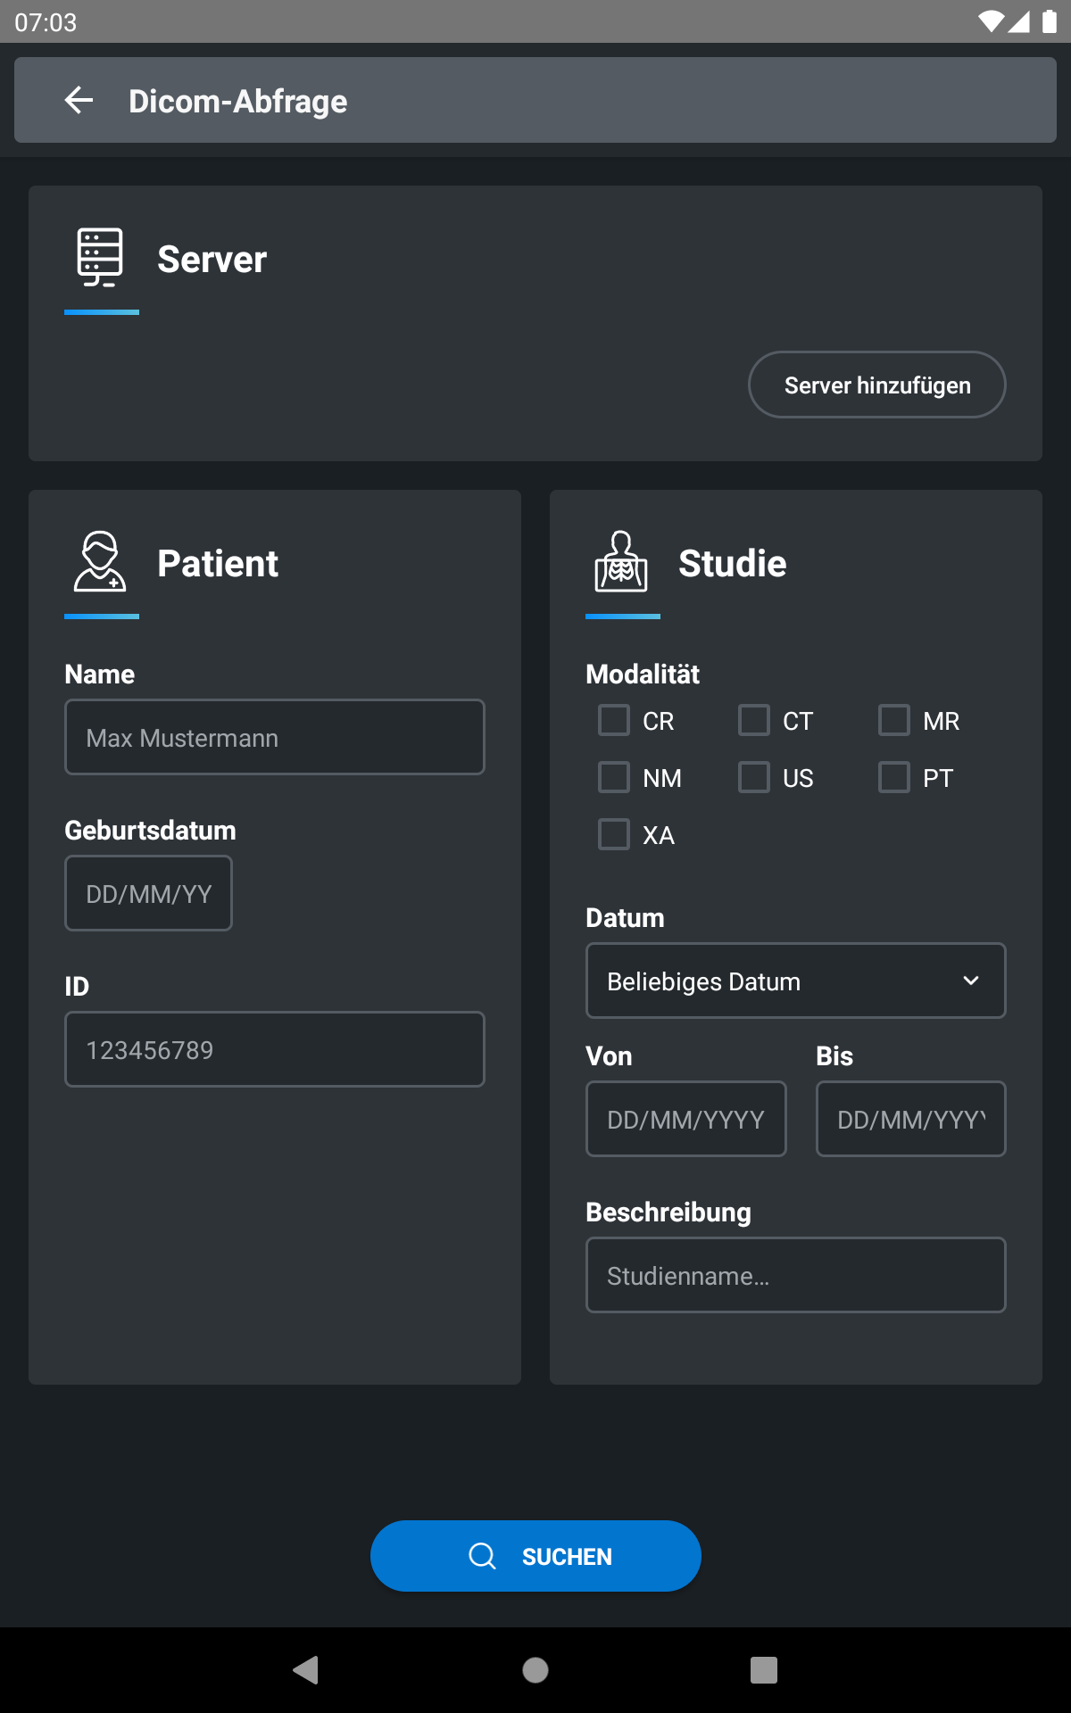Toggle the MR modality checkbox

pyautogui.click(x=894, y=720)
